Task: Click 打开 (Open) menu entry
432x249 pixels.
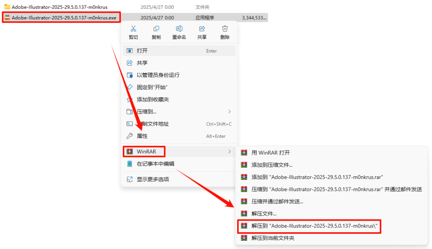Action: [x=179, y=51]
